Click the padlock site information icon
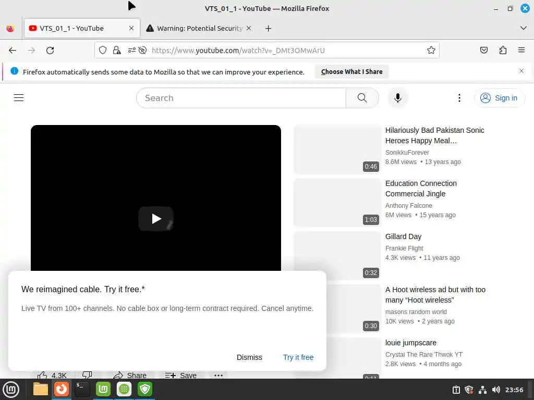This screenshot has height=400, width=534. pyautogui.click(x=117, y=51)
